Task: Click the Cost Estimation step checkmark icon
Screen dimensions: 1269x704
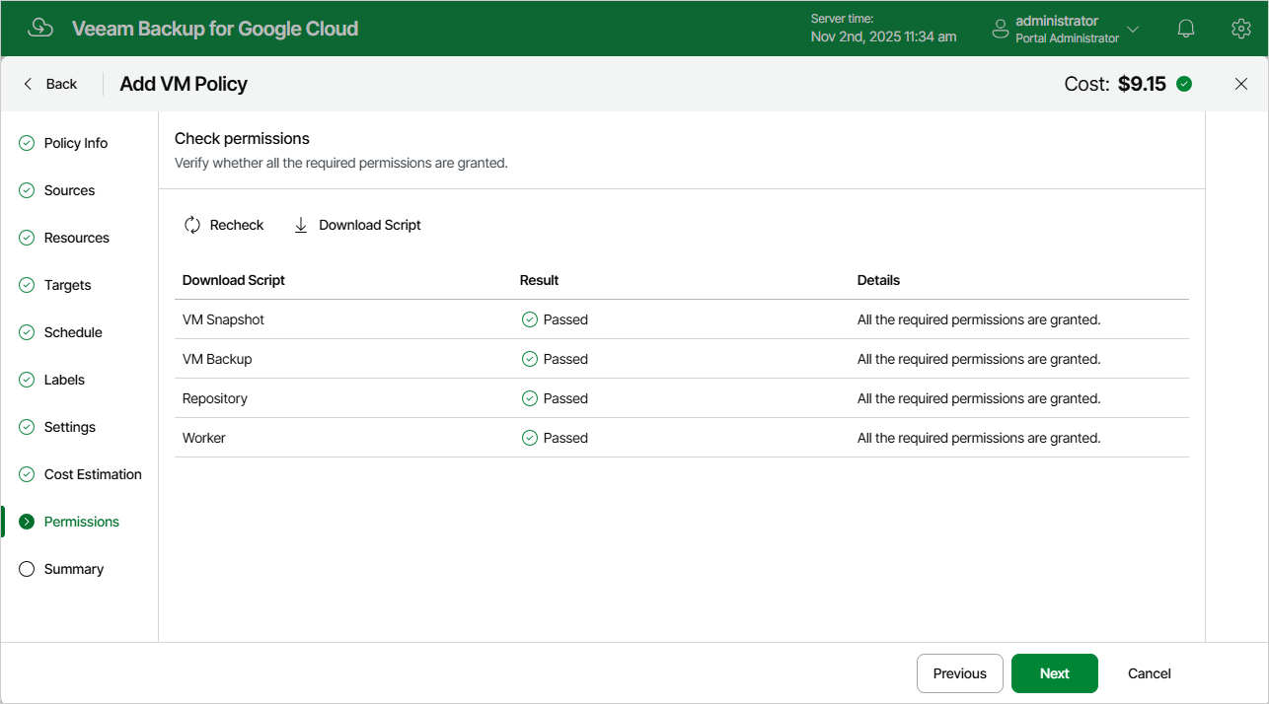Action: click(27, 474)
